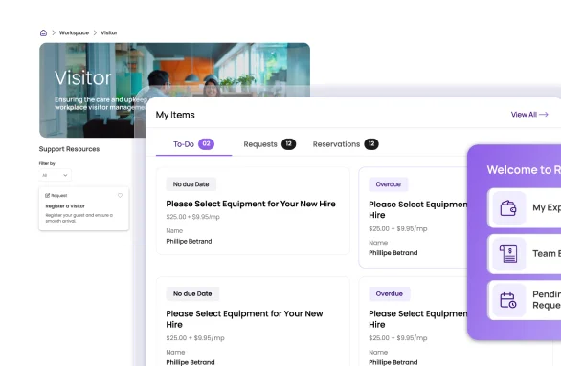Open the Filter by All dropdown
Viewport: 561px width, 366px height.
[x=56, y=175]
